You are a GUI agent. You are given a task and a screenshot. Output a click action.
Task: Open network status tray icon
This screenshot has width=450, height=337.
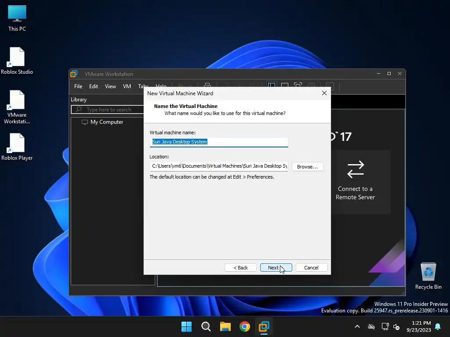385,326
